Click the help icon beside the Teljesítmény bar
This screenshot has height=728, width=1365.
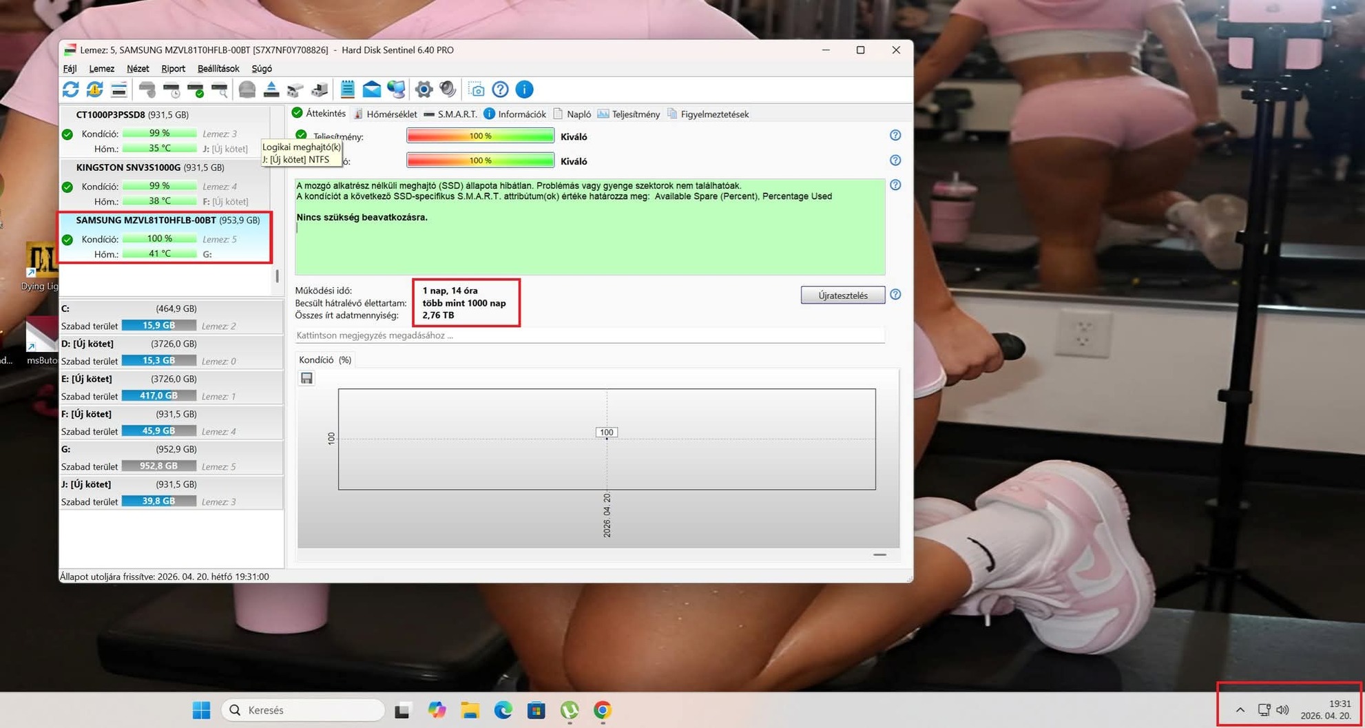[895, 136]
